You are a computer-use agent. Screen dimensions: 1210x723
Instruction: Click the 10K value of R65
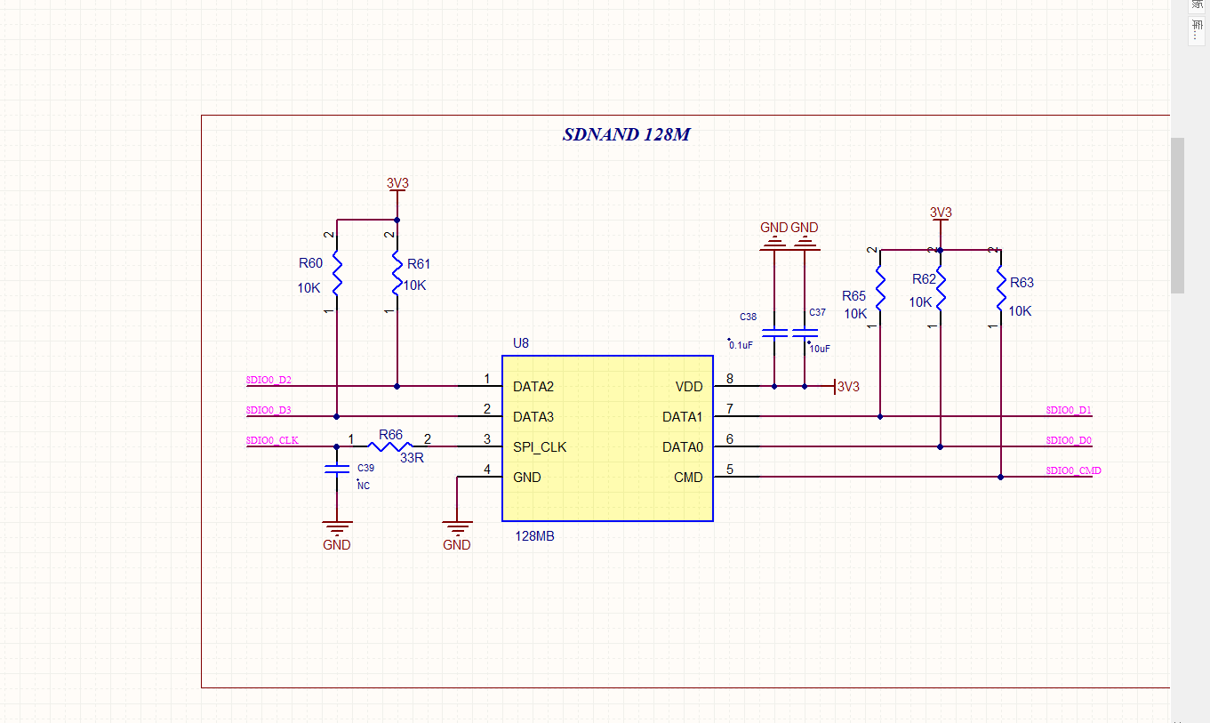click(855, 314)
